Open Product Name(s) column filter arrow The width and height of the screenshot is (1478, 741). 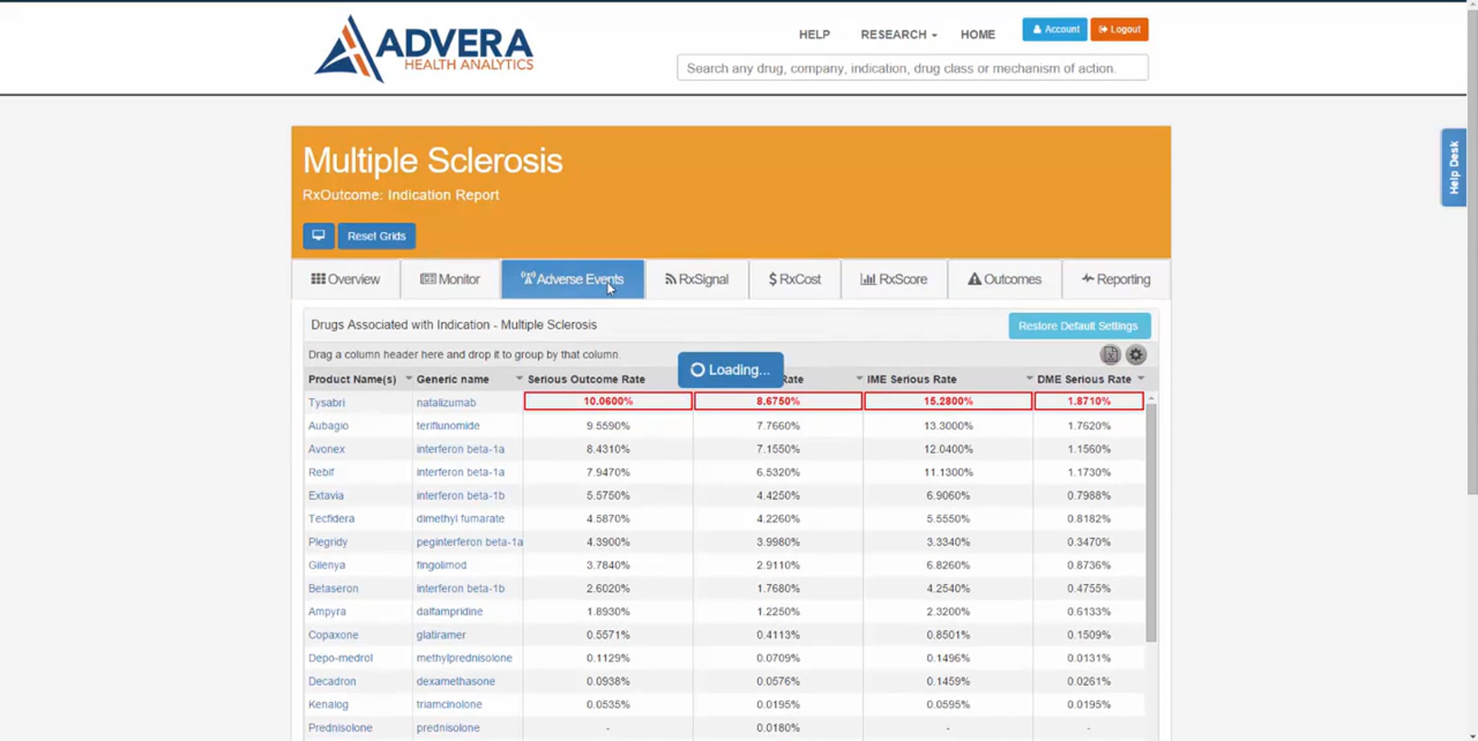[x=408, y=379]
